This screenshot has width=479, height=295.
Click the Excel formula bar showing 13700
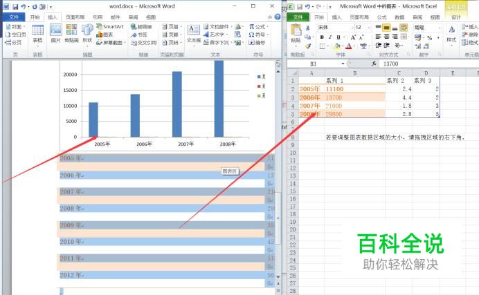tap(429, 64)
